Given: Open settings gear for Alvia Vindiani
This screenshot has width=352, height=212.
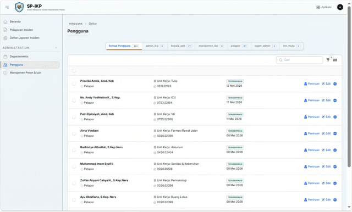Looking at the screenshot, I should click(x=335, y=133).
